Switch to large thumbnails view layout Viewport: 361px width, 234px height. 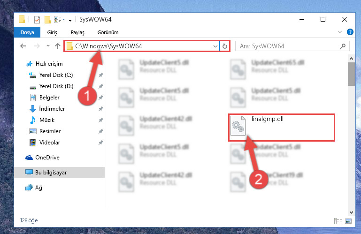[348, 221]
